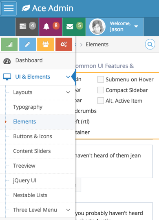Open the search magnifier icon
The width and height of the screenshot is (159, 220).
tap(150, 44)
